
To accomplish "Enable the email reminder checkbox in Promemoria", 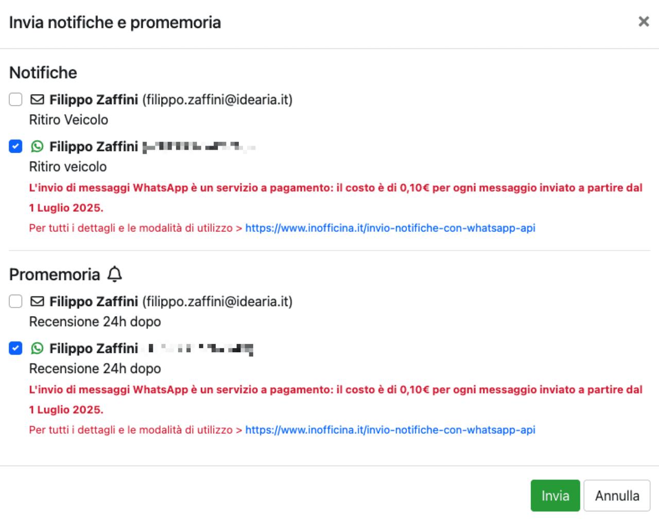I will click(15, 301).
